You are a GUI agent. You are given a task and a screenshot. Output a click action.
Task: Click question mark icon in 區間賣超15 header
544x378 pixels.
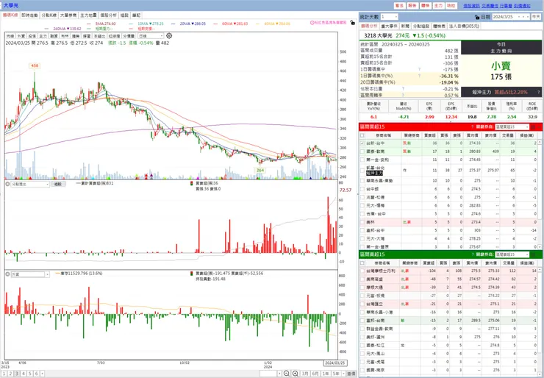472,254
